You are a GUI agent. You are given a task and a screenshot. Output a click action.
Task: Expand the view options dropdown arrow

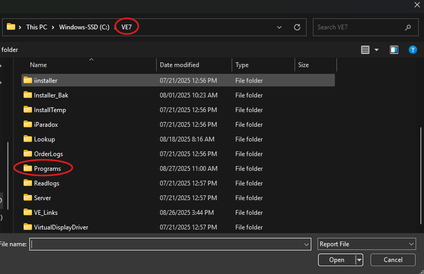point(376,50)
